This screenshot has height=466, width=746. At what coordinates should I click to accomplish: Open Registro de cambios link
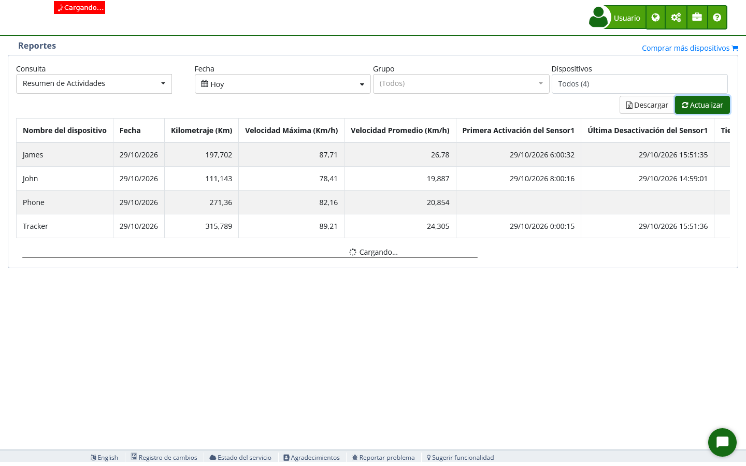tap(164, 458)
